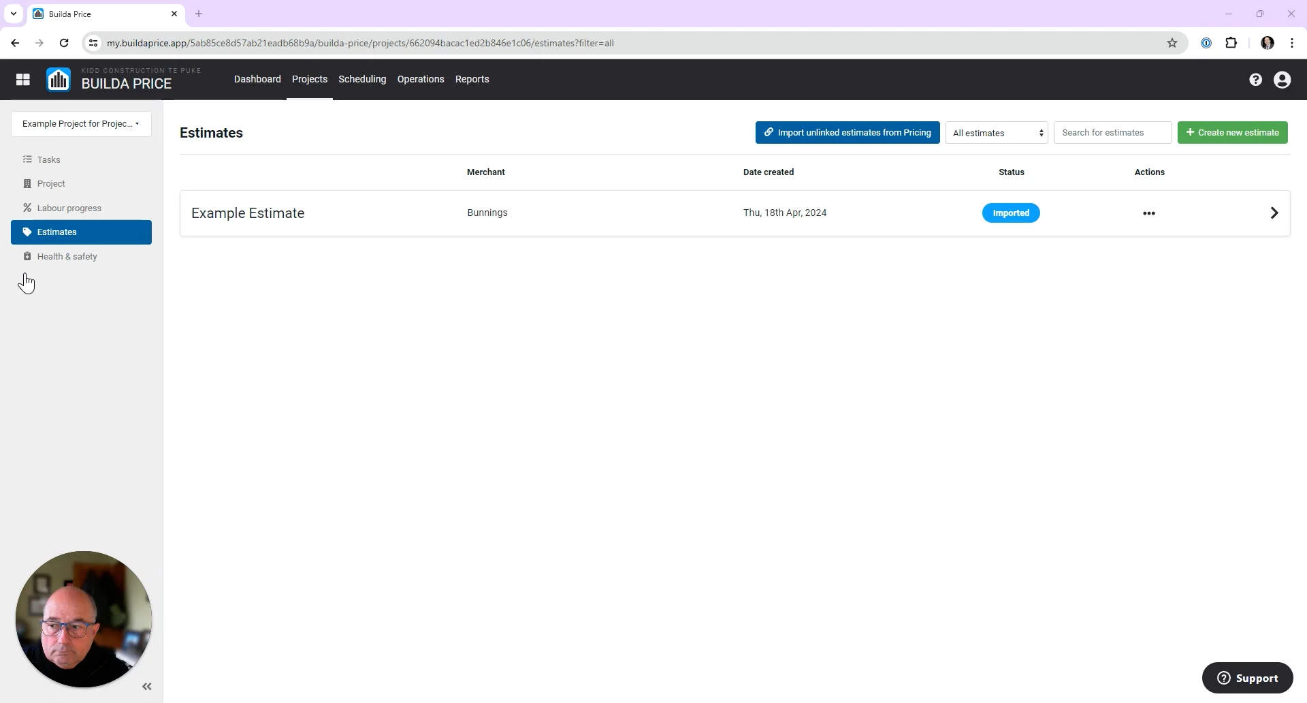The height and width of the screenshot is (703, 1307).
Task: Open the apps grid icon top left
Action: click(23, 79)
